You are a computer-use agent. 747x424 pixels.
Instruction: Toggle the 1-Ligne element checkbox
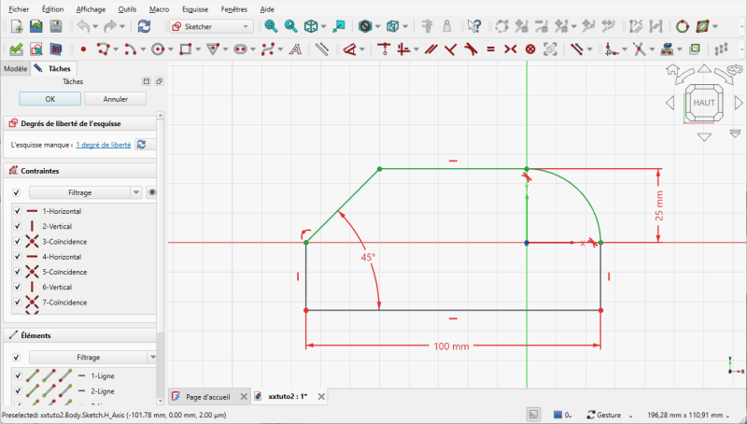click(18, 375)
